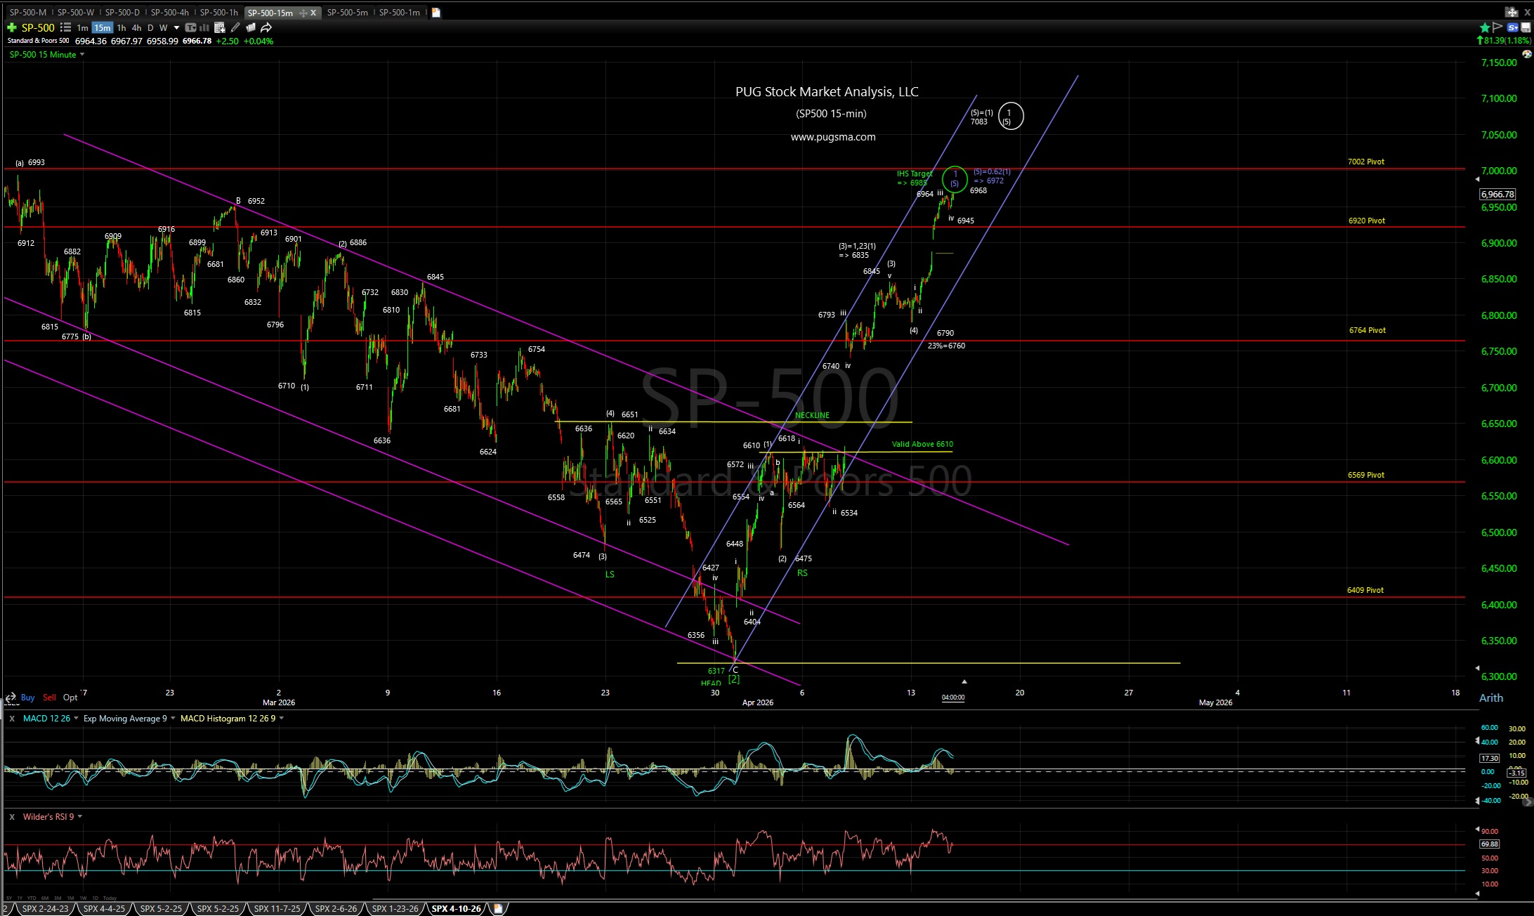Click the green star favorite icon
Screen dimensions: 1534x916
click(1485, 28)
